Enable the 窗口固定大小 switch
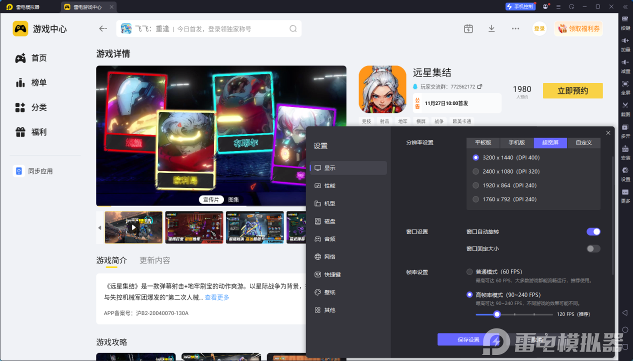633x361 pixels. click(x=593, y=248)
